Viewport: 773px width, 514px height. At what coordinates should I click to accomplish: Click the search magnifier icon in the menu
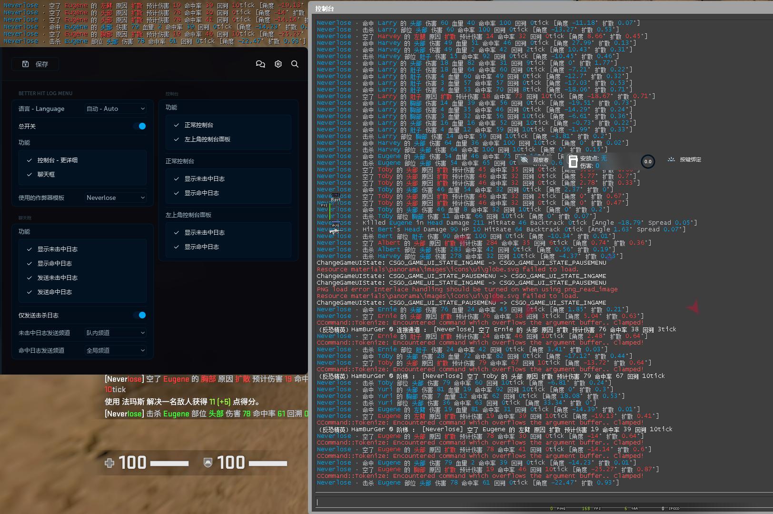tap(295, 64)
